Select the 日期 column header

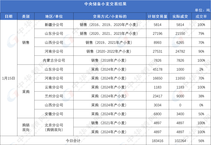(8, 16)
